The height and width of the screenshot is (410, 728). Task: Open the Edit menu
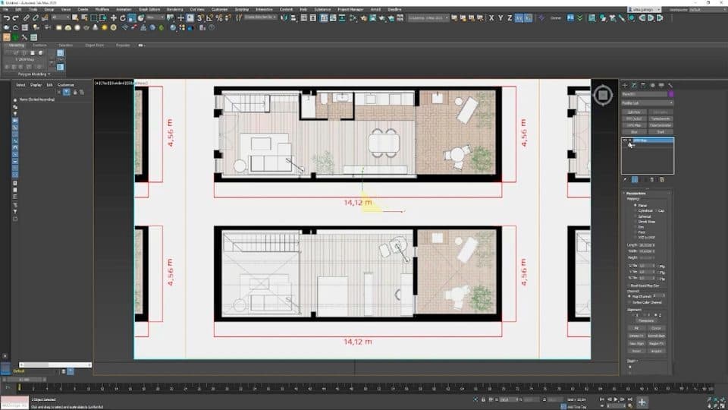coord(18,9)
